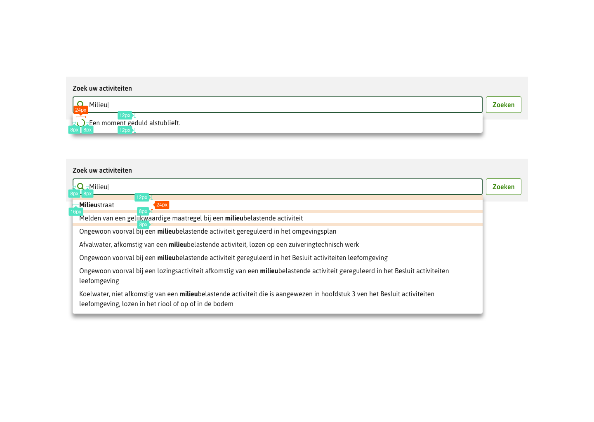Click the top Zoeken button
Viewport: 594px width, 422px height.
[503, 104]
